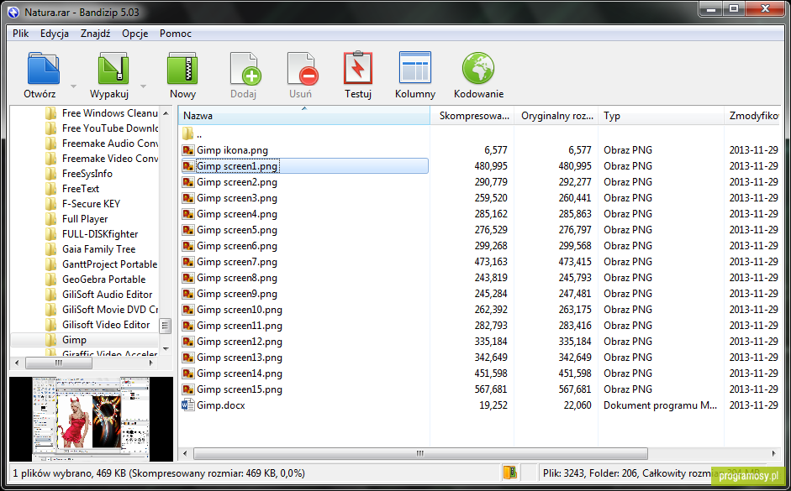Click the Otwórz (Open) toolbar icon
The width and height of the screenshot is (791, 491).
click(44, 68)
